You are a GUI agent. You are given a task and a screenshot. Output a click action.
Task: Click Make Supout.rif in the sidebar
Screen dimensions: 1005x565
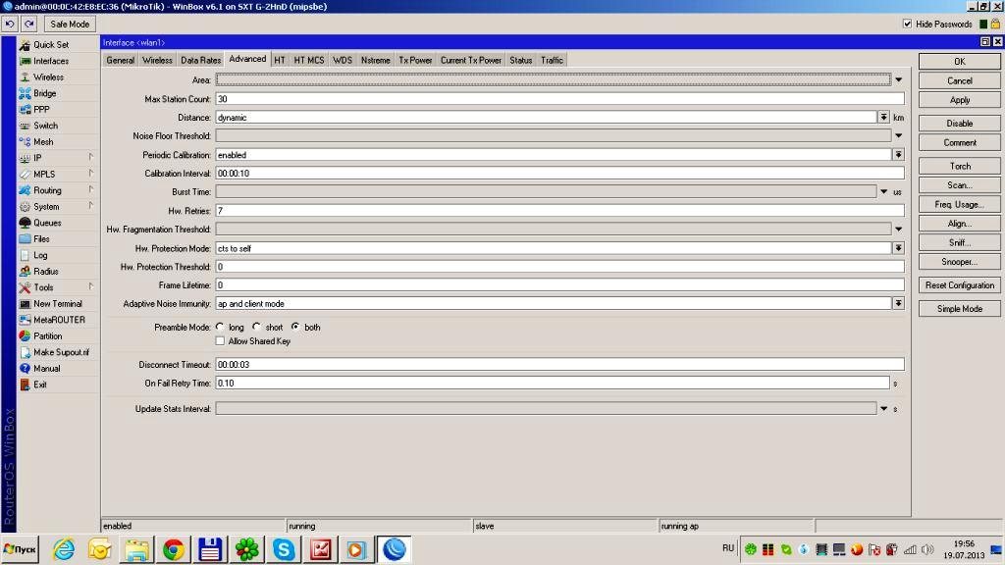point(61,352)
